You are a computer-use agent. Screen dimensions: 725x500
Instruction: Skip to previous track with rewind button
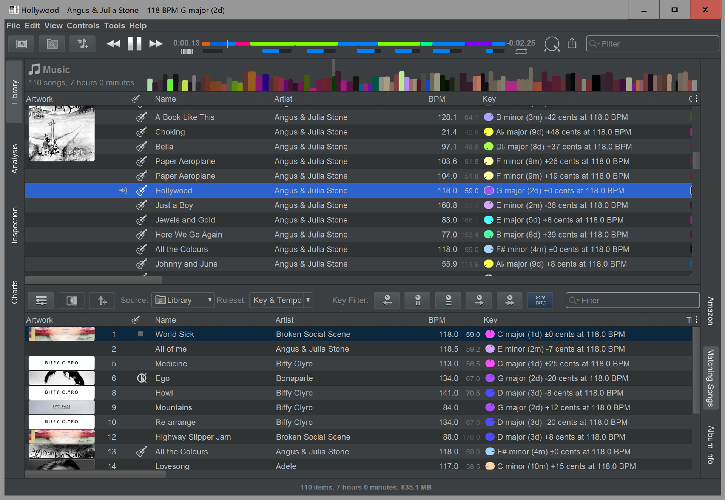113,44
